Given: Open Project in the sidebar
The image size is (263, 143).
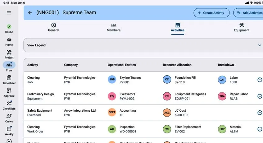Looking at the screenshot, I should coord(9,54).
